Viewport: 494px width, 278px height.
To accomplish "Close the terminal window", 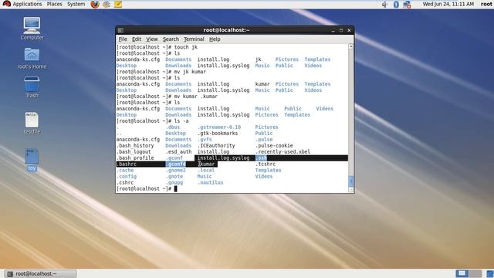I will [x=349, y=31].
